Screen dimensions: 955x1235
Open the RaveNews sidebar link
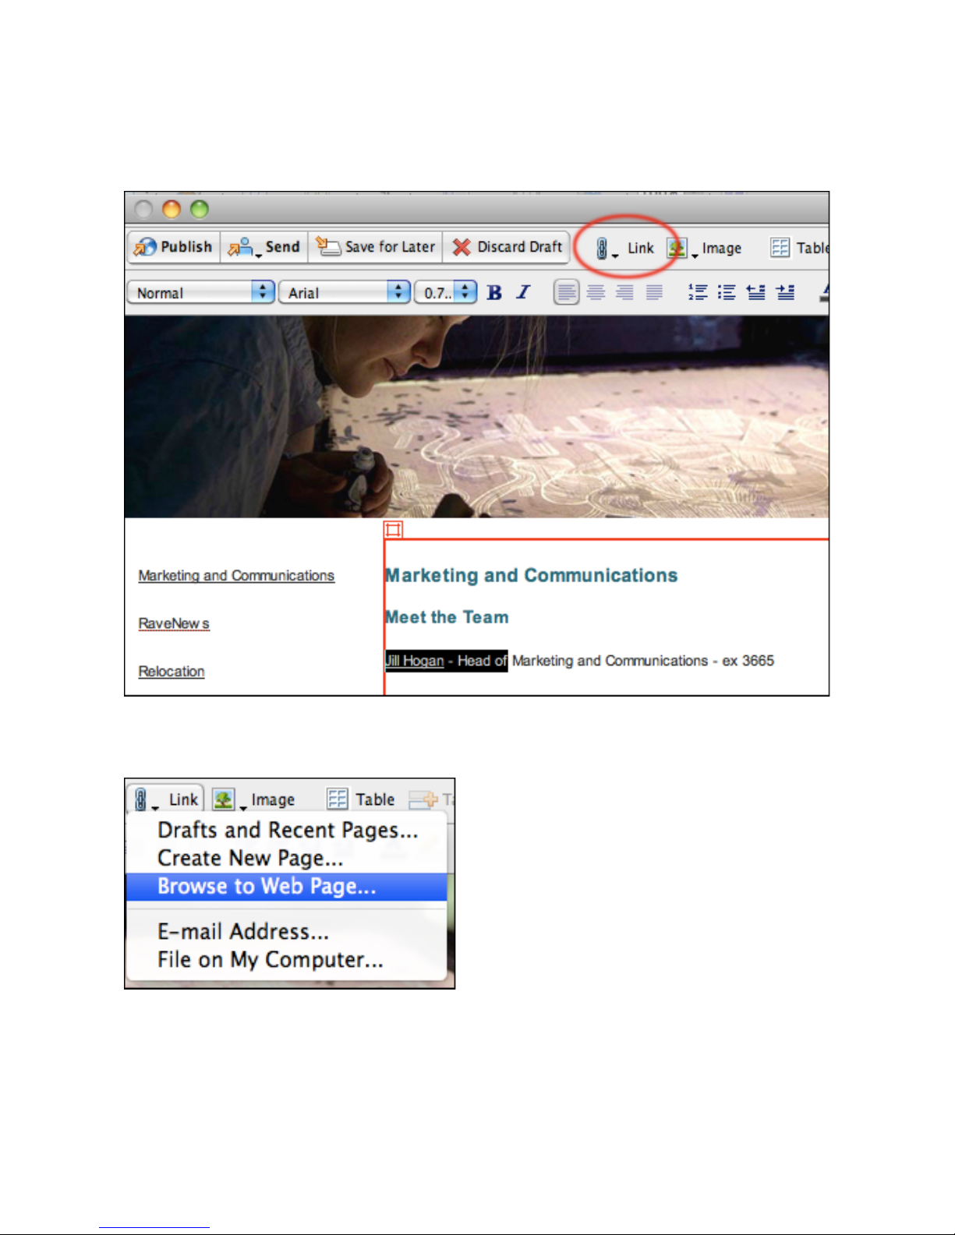(174, 623)
